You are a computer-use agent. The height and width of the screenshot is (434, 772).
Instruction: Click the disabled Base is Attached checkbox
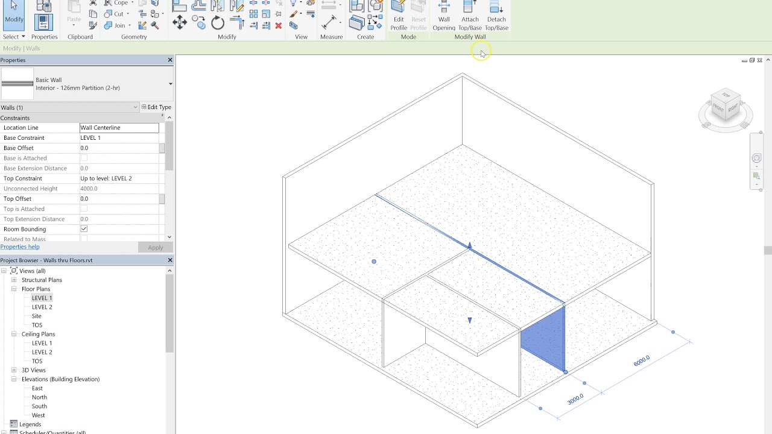[x=84, y=158]
